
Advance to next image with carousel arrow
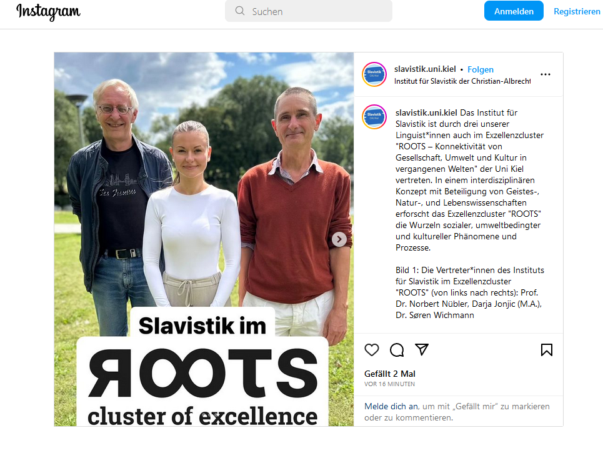pos(339,239)
